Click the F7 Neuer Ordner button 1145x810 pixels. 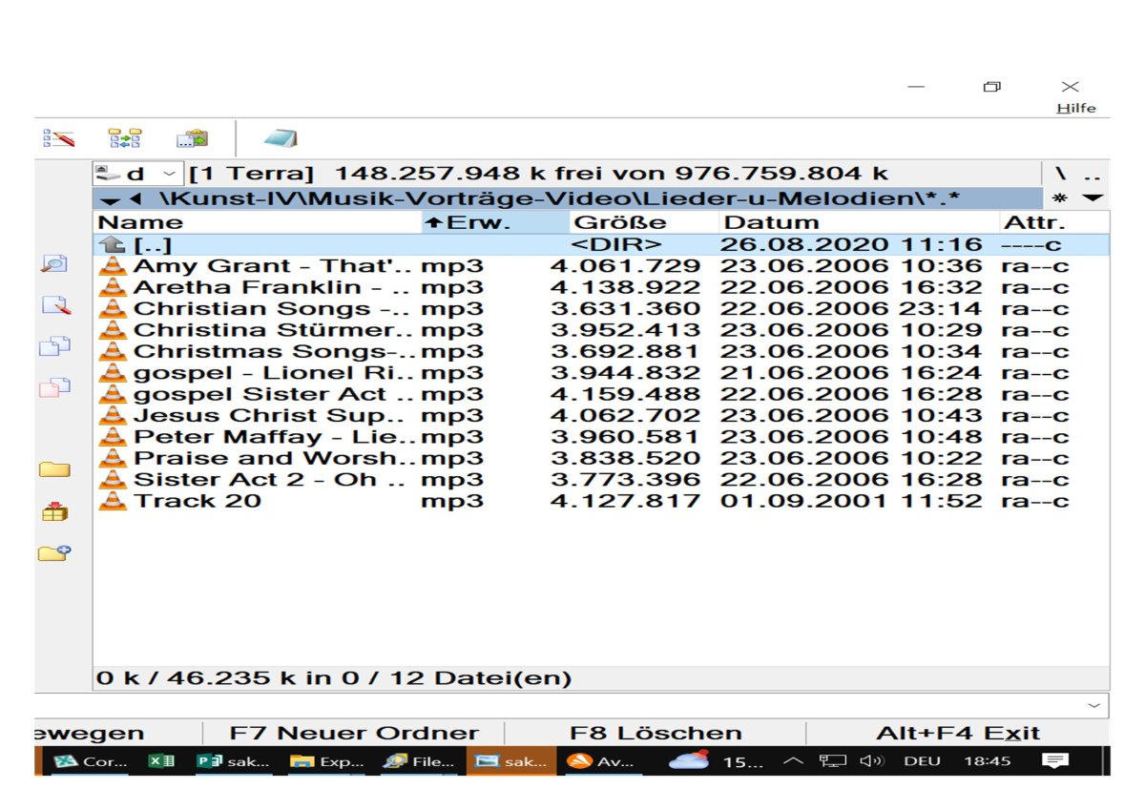point(354,733)
